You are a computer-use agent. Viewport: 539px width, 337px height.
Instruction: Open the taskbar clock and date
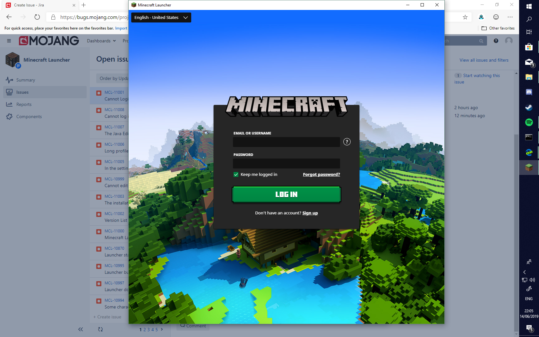point(529,314)
